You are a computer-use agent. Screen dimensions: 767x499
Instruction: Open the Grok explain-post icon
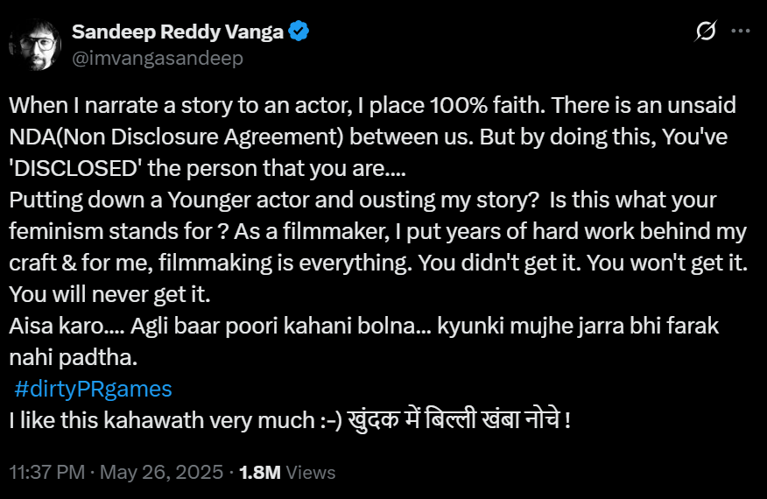coord(705,31)
